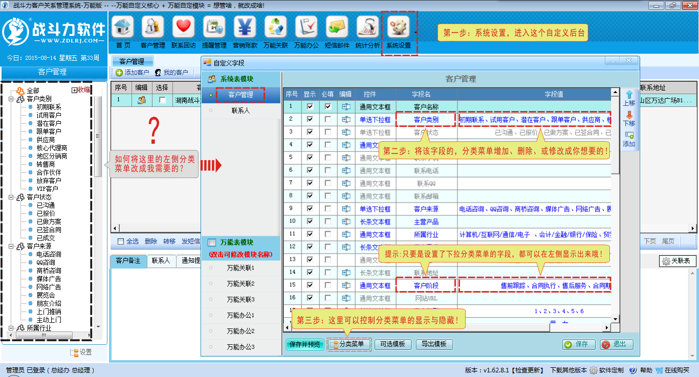Click the 保存并预览 button

point(305,345)
